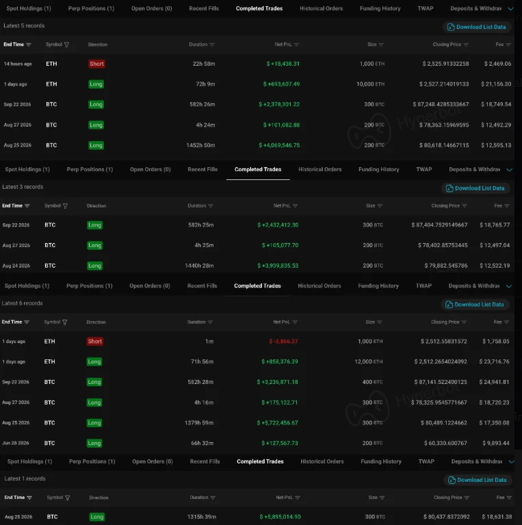This screenshot has height=525, width=522.
Task: Sort by Size in Latest 6 records table
Action: (379, 322)
